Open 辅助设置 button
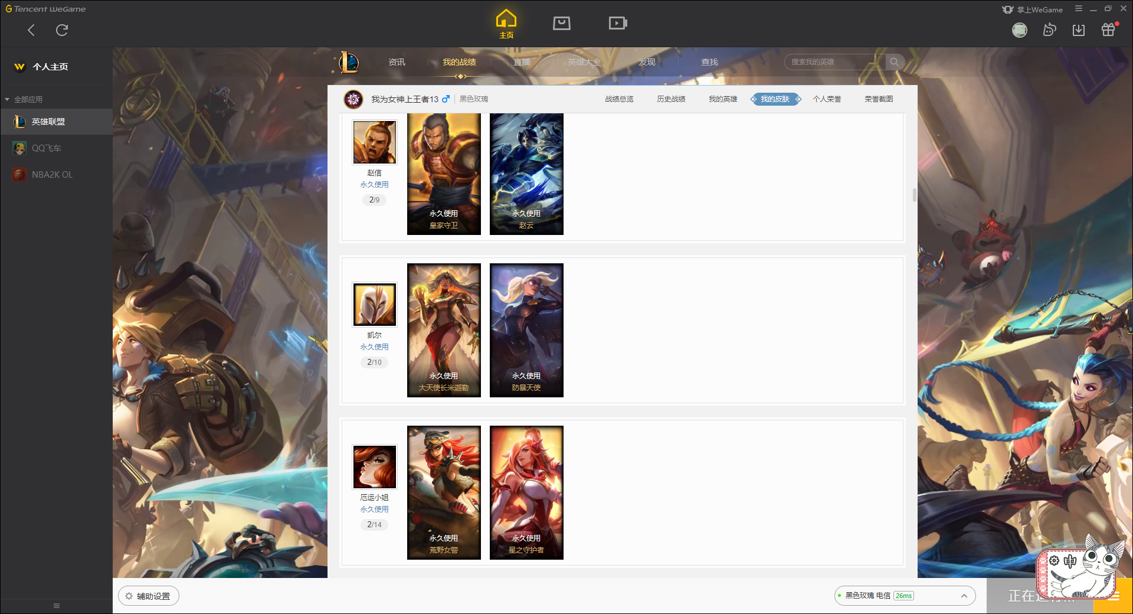 (x=149, y=596)
